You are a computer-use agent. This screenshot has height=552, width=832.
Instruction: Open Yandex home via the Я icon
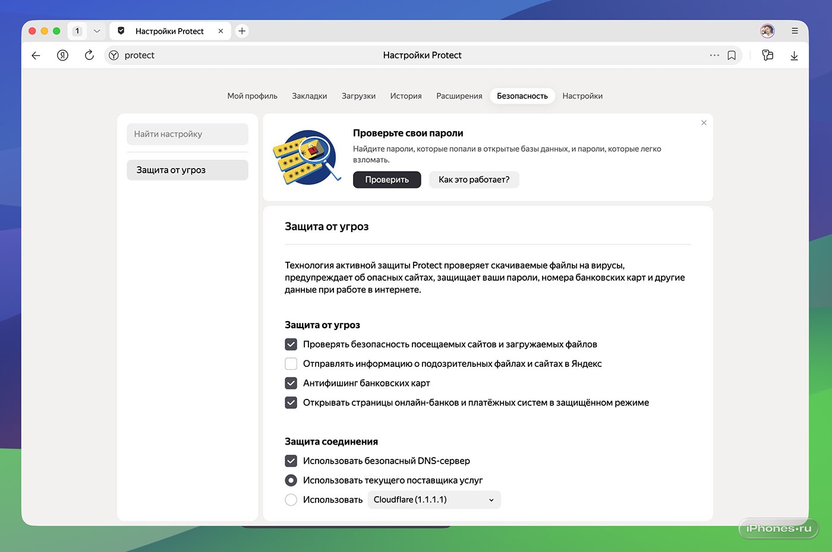62,55
